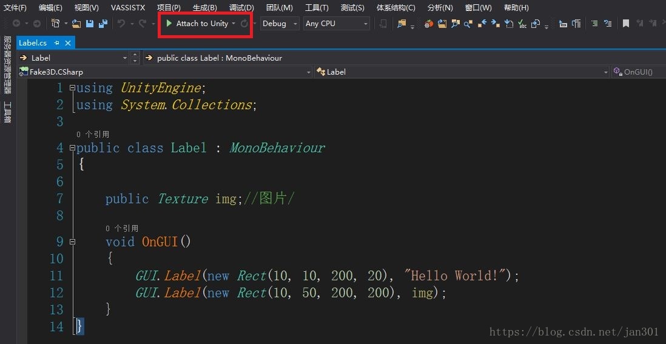
Task: Click the Visual Assist navigate back icon
Action: tap(482, 24)
